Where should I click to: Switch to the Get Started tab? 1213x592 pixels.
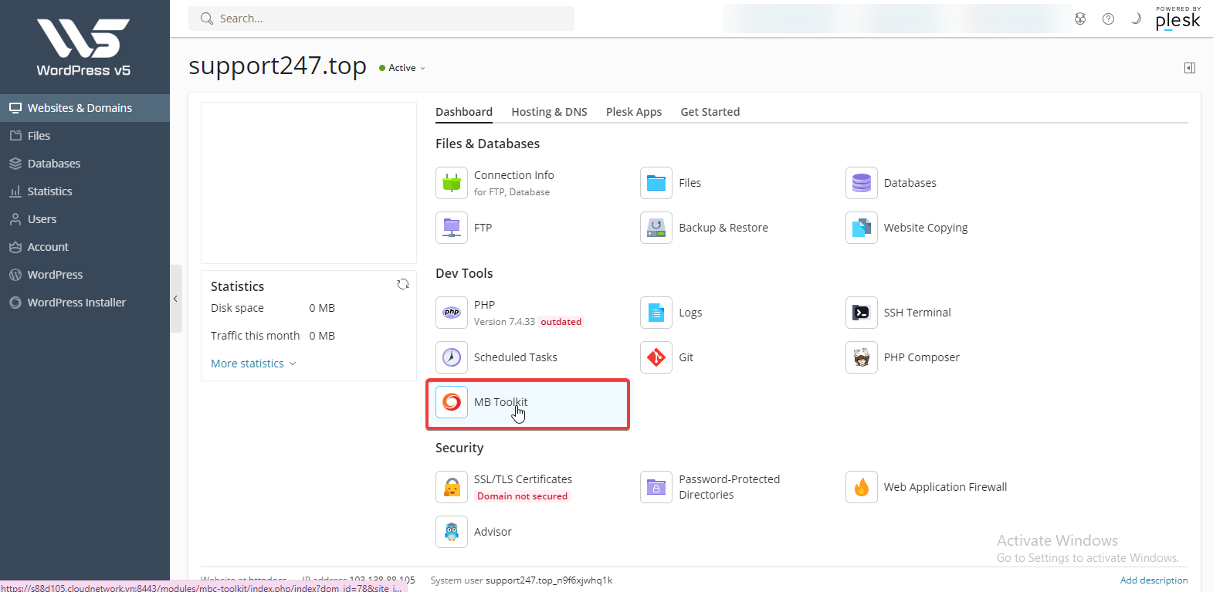click(x=710, y=112)
